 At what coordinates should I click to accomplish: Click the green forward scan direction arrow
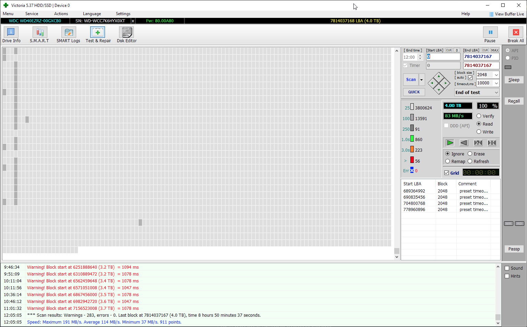click(450, 143)
